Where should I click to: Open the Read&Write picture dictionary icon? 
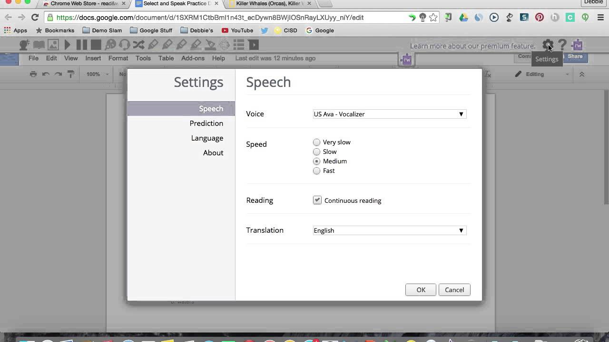[53, 45]
